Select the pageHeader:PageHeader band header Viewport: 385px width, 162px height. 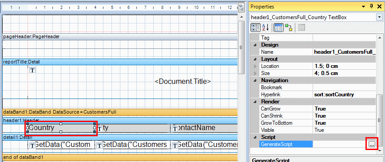click(120, 36)
